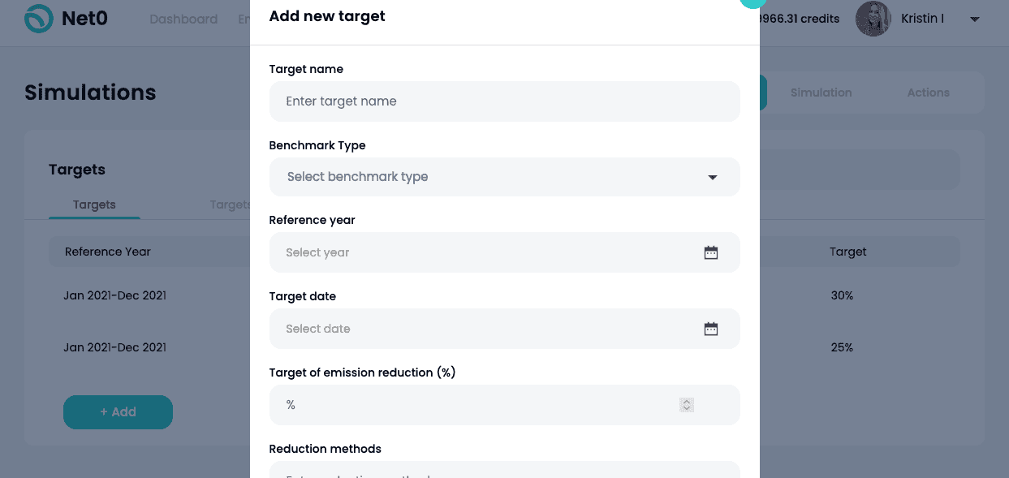
Task: Click the up arrow on the percentage spinner
Action: click(686, 401)
